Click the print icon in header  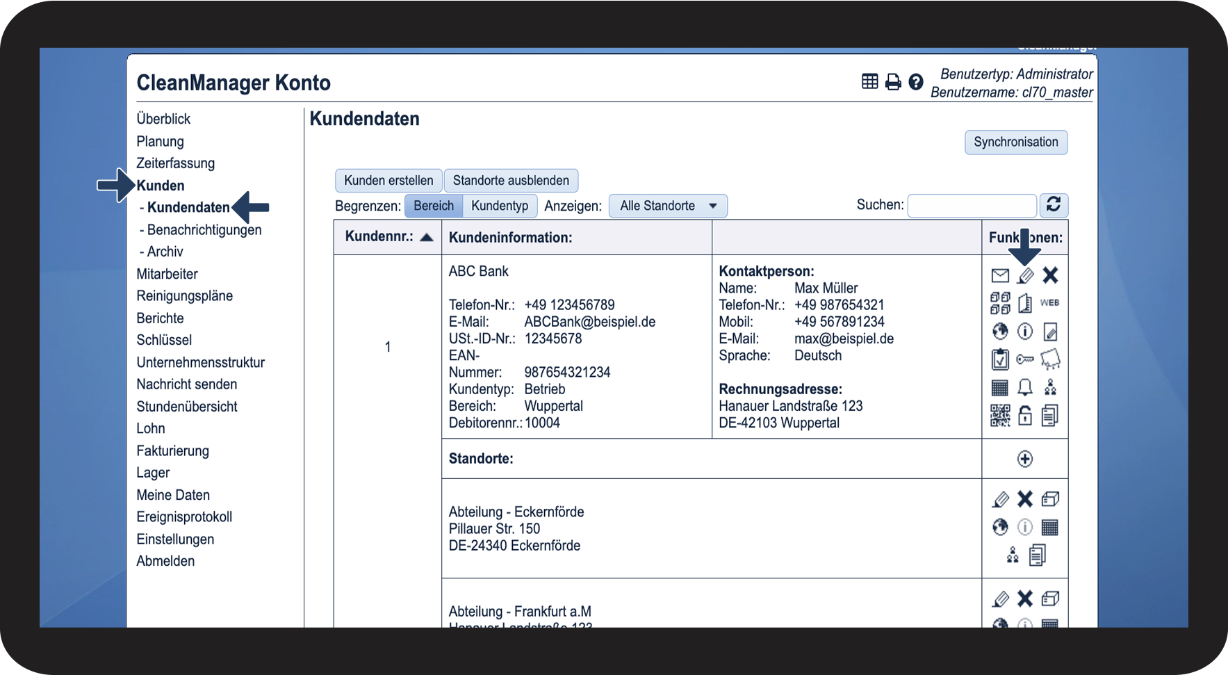(x=892, y=82)
